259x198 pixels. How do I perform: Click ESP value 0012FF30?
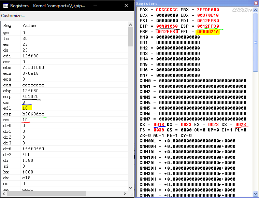coord(208,26)
